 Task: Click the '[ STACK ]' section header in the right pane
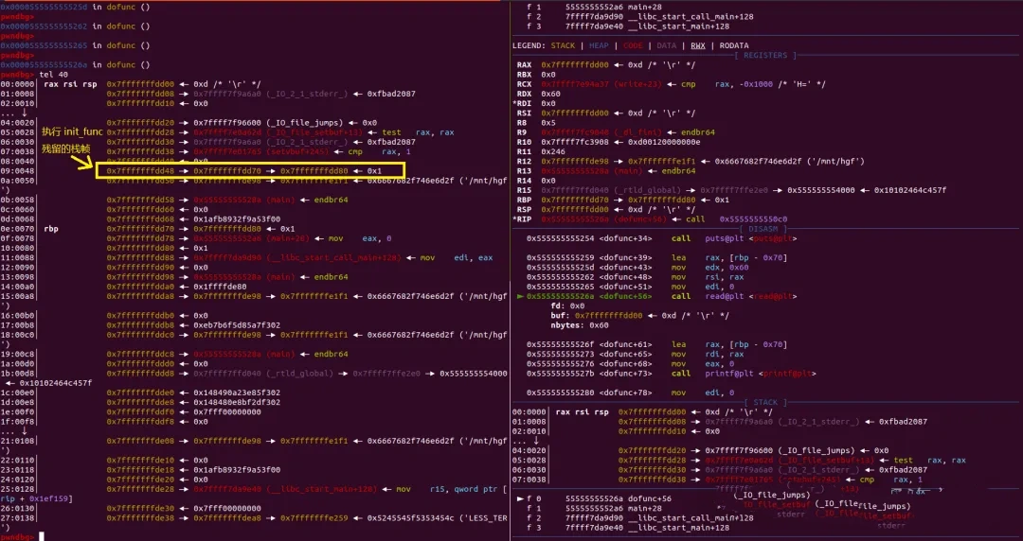point(766,402)
